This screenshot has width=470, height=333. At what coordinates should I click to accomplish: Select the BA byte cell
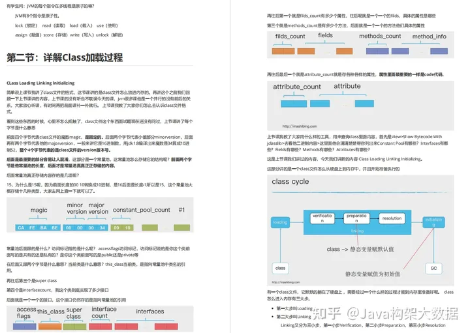(x=44, y=227)
